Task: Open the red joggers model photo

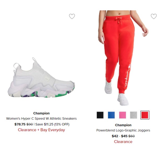Action: tap(123, 58)
